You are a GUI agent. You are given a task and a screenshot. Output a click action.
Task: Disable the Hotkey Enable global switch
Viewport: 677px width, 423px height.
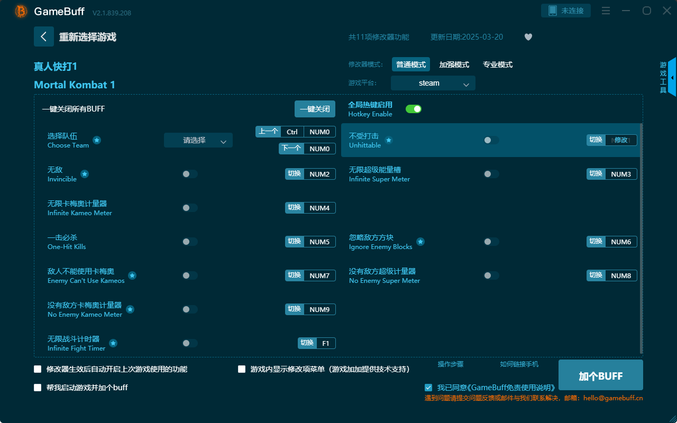413,108
